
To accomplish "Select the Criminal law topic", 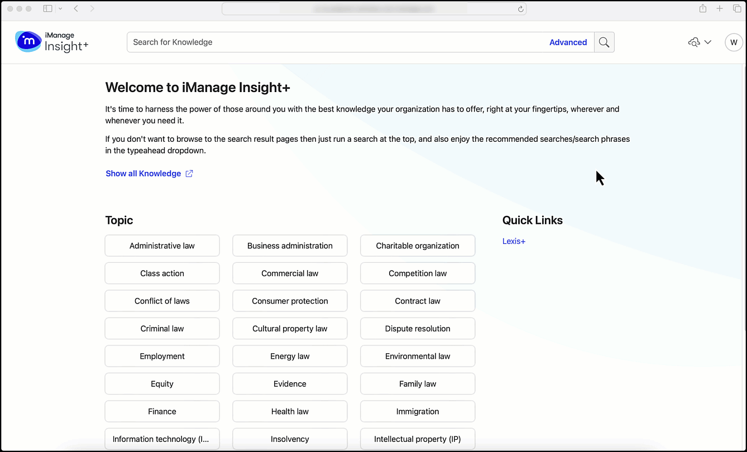I will (x=162, y=328).
